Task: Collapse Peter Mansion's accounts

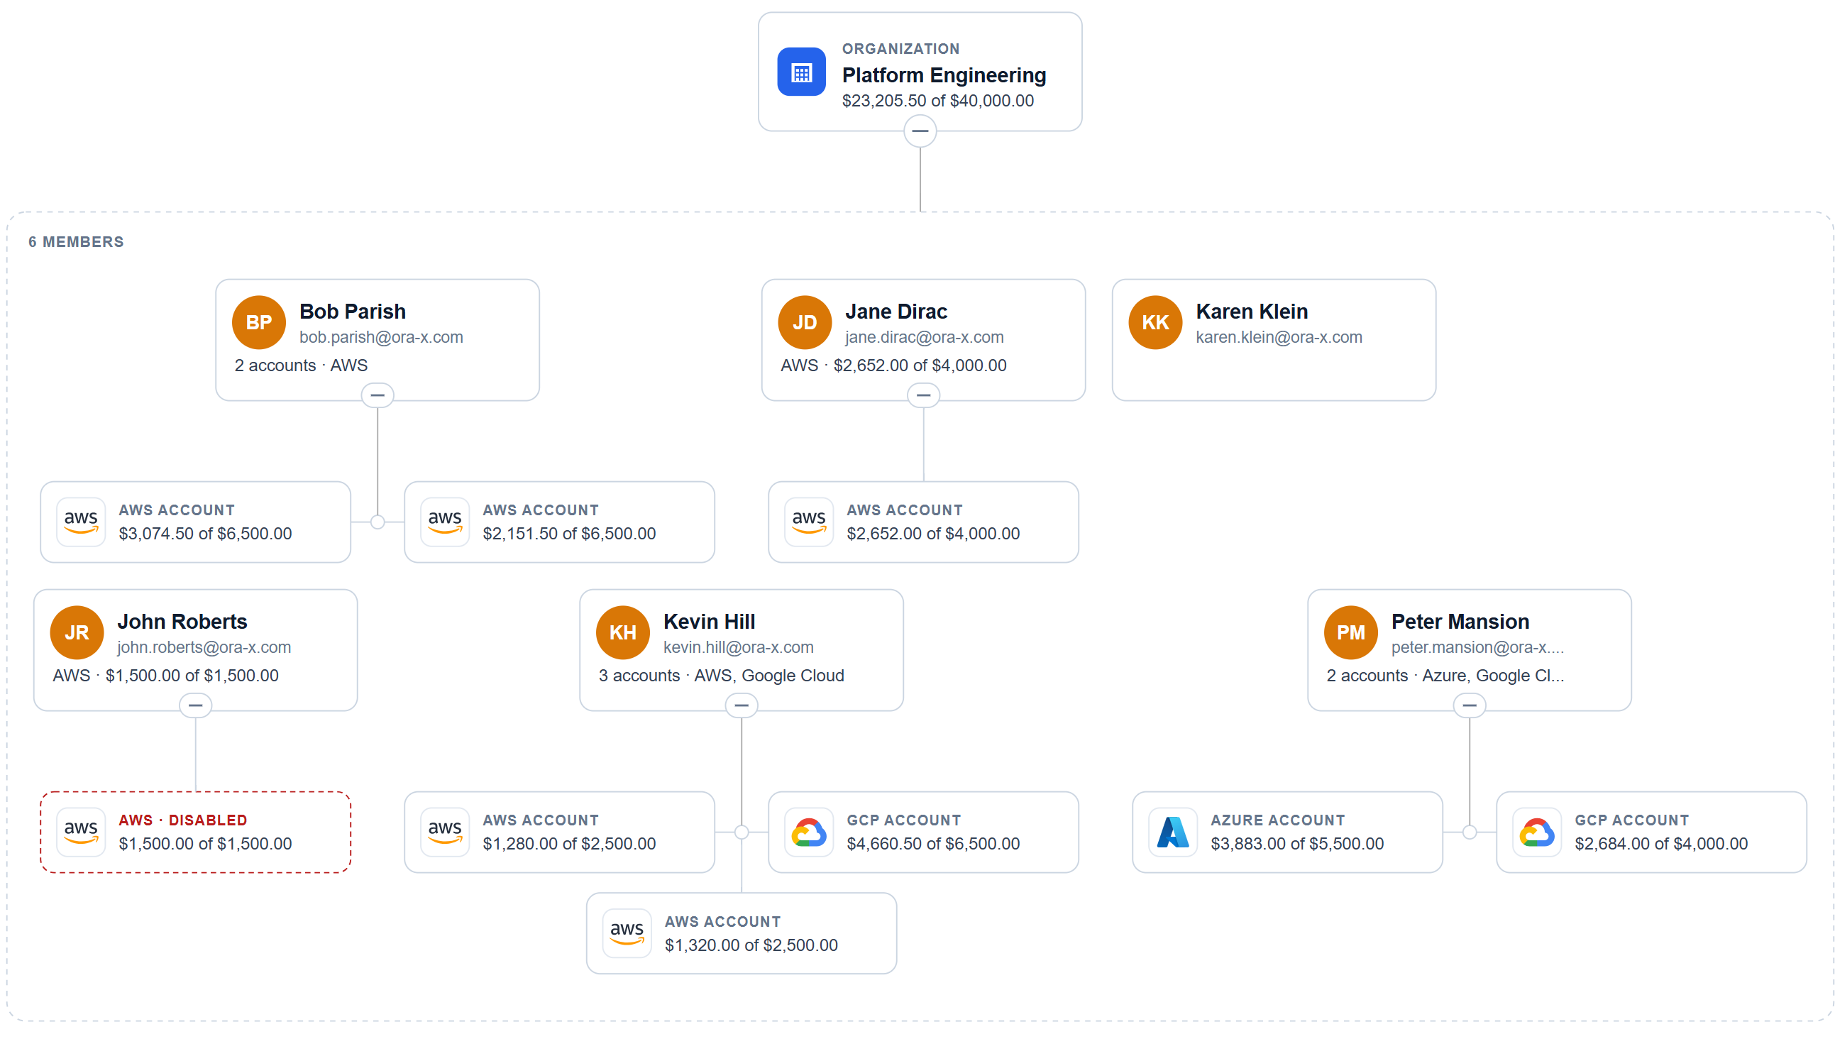Action: point(1468,704)
